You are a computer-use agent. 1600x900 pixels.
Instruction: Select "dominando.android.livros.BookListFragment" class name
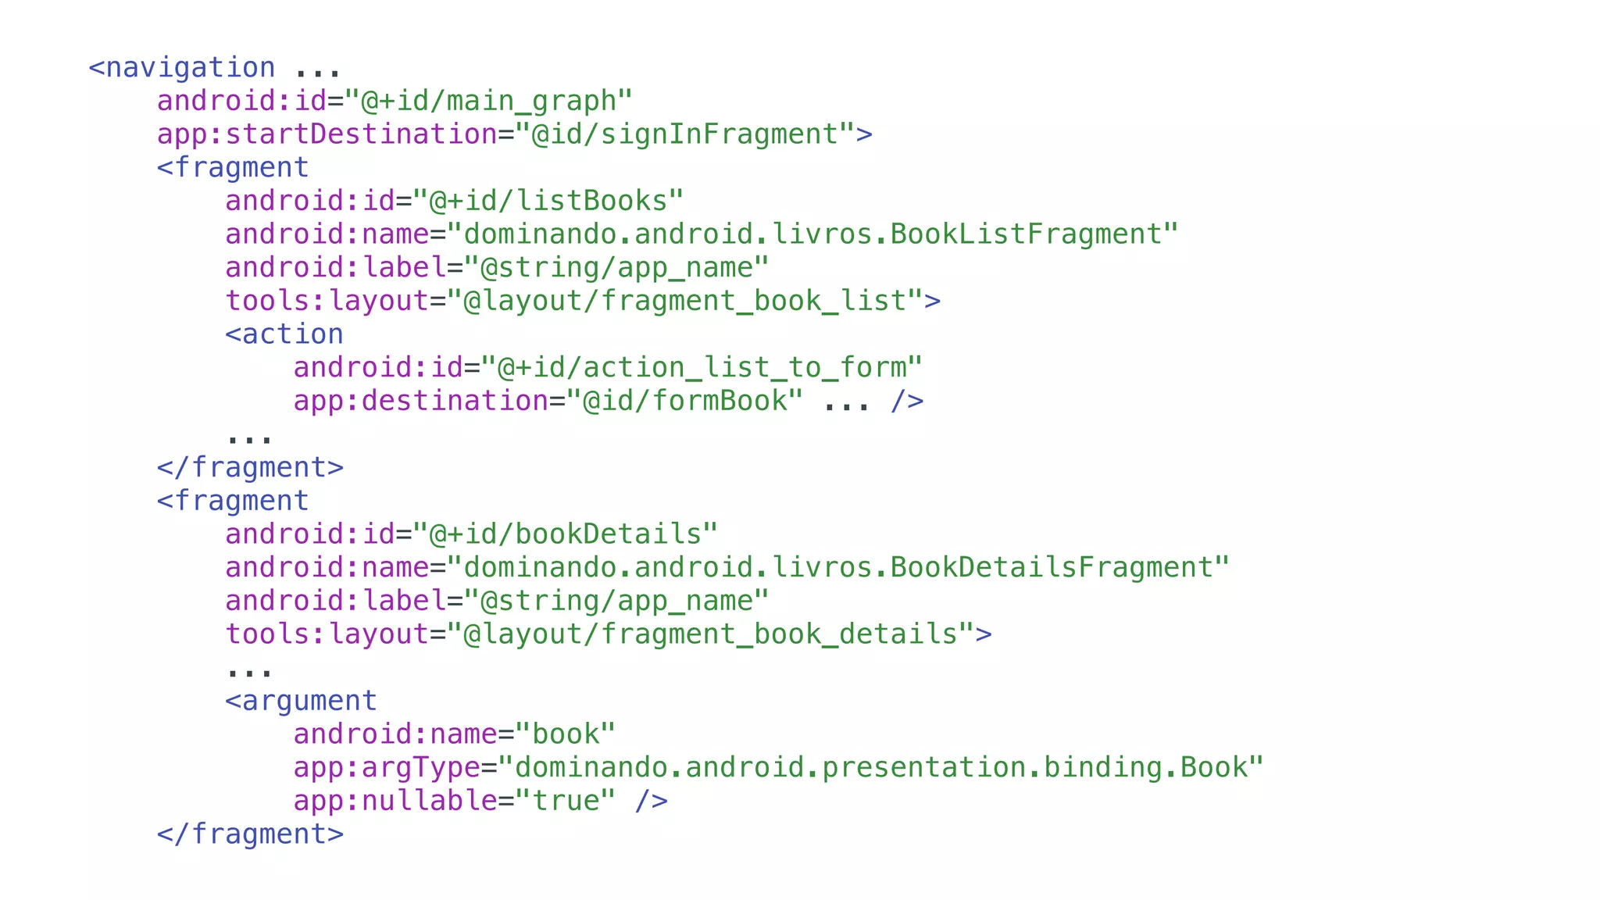[x=812, y=234]
